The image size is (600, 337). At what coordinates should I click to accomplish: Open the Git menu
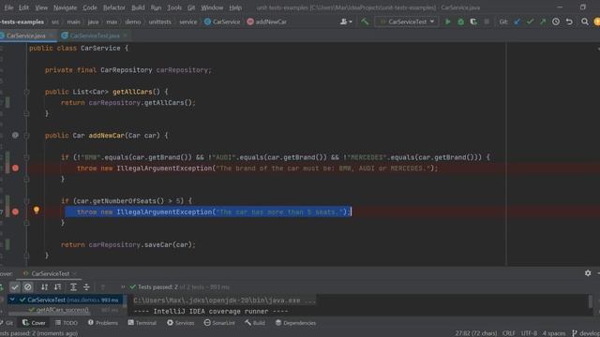(191, 7)
